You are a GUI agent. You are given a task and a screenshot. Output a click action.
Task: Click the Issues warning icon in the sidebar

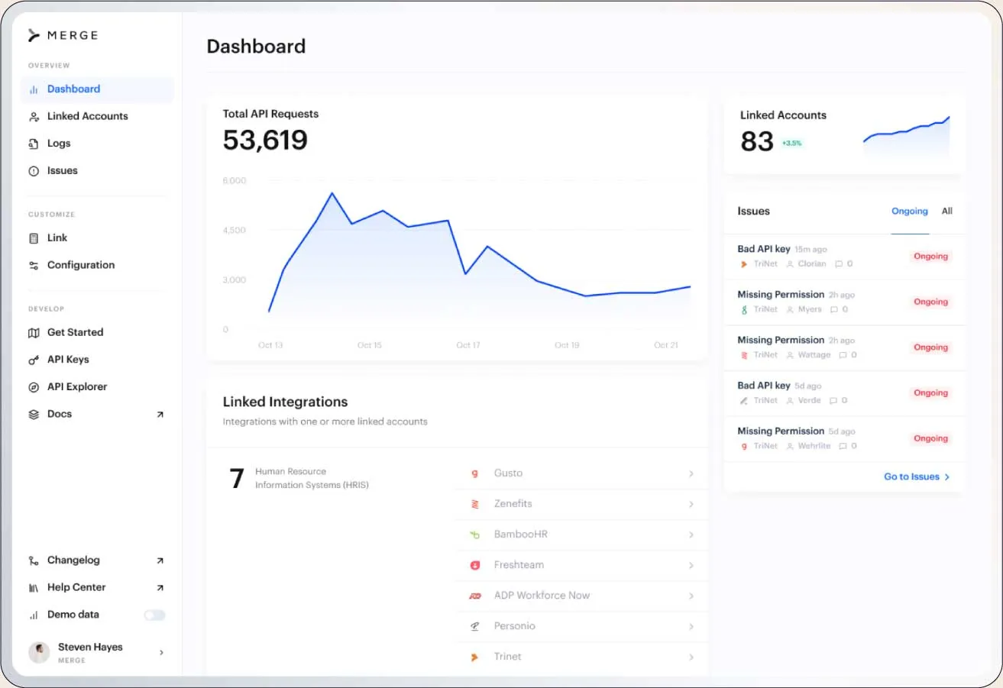(x=34, y=171)
